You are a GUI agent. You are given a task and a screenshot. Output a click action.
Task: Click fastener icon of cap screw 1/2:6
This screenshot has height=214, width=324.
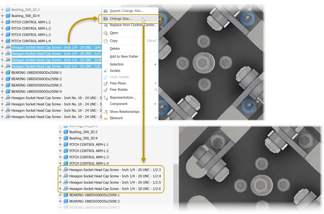tap(66, 189)
